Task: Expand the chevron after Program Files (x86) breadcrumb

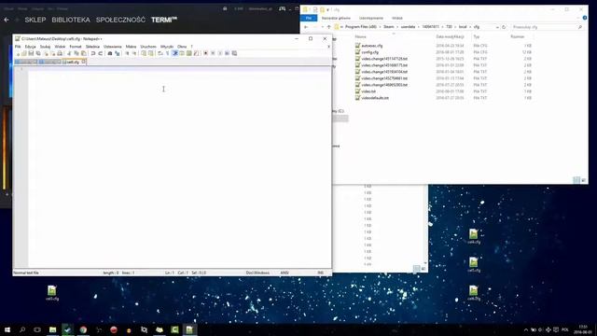Action: 380,27
